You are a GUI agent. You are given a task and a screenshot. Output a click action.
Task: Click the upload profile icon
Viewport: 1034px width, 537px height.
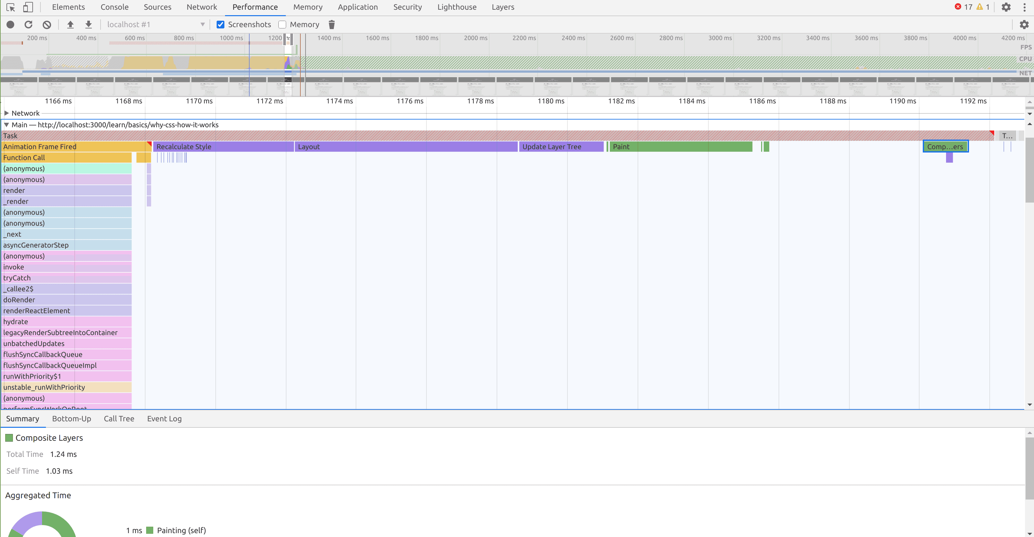(70, 25)
